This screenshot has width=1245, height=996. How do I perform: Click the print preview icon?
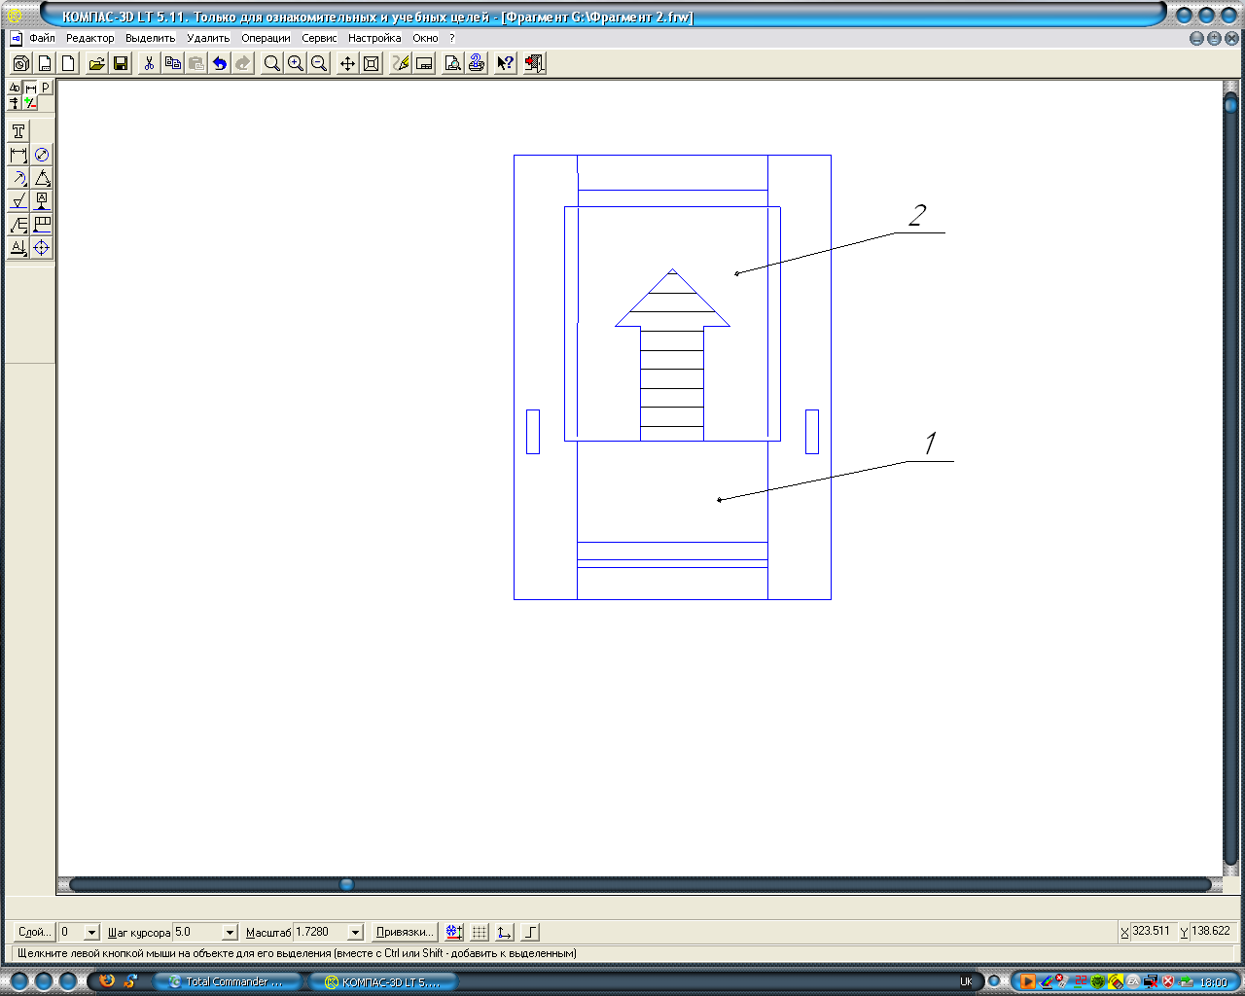pos(453,63)
